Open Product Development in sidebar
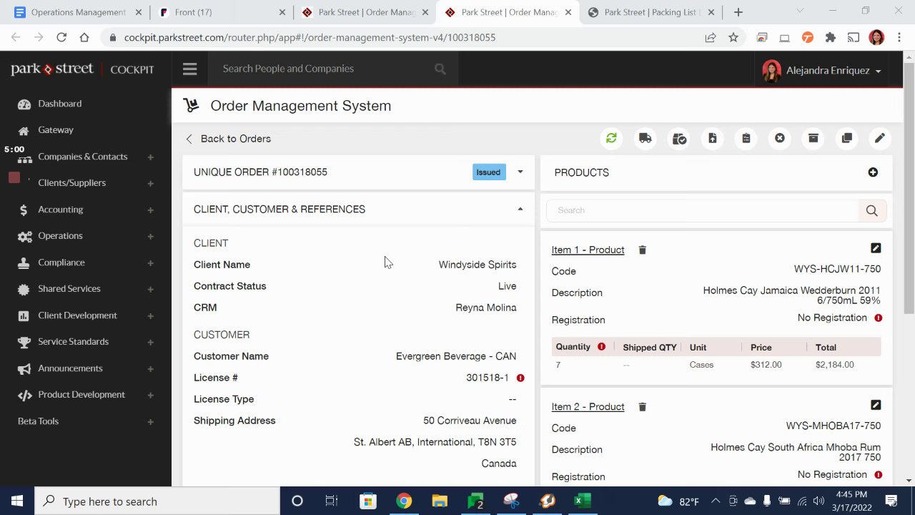The width and height of the screenshot is (915, 515). [x=81, y=395]
